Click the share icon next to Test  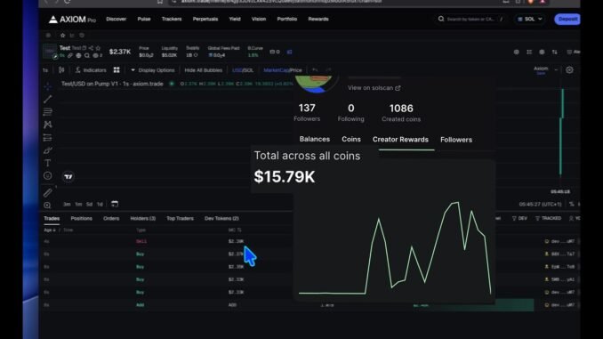(91, 48)
